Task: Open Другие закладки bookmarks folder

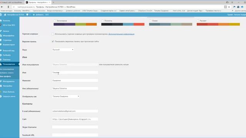Action: coord(240,11)
